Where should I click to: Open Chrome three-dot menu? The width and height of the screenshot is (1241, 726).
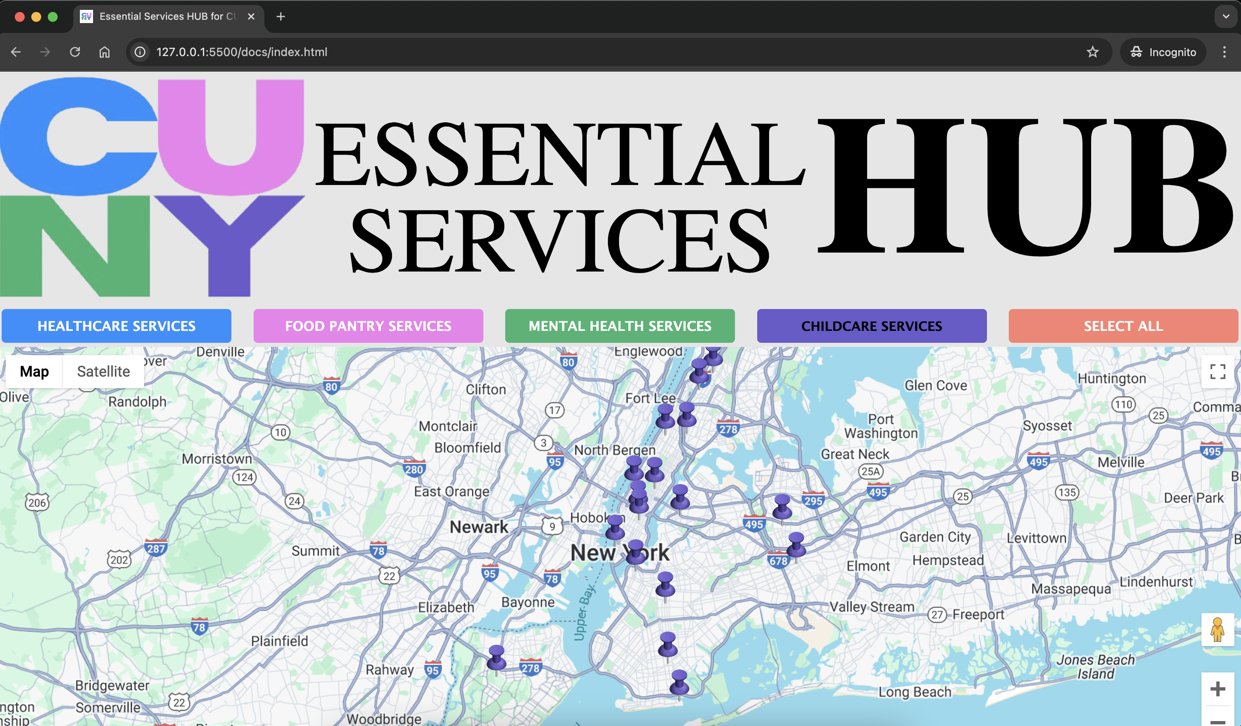(1224, 52)
